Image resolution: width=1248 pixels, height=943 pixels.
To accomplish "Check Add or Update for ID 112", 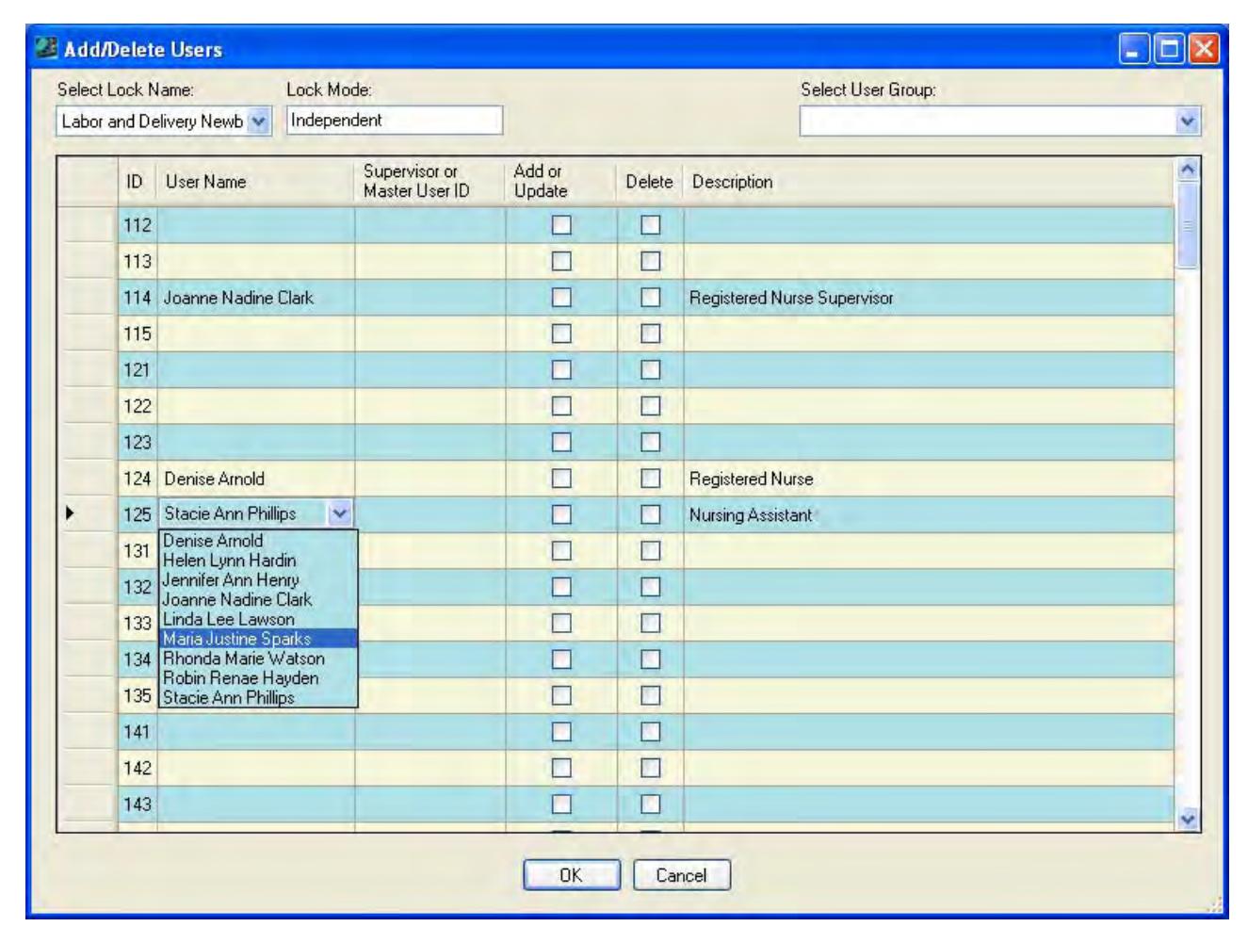I will pos(561,225).
